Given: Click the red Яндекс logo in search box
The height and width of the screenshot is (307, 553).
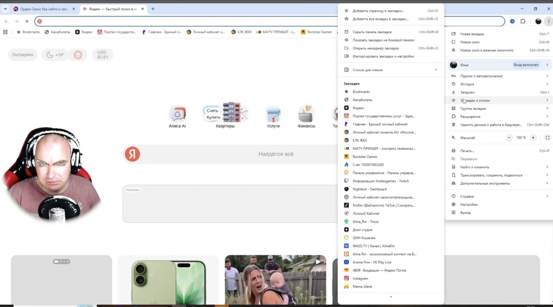Looking at the screenshot, I should (132, 154).
